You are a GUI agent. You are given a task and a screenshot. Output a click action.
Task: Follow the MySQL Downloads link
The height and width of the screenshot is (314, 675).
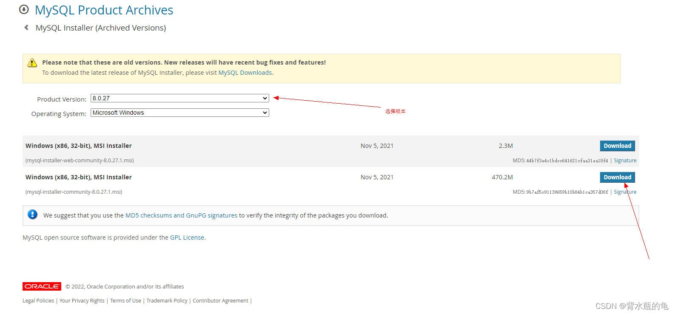(x=245, y=73)
